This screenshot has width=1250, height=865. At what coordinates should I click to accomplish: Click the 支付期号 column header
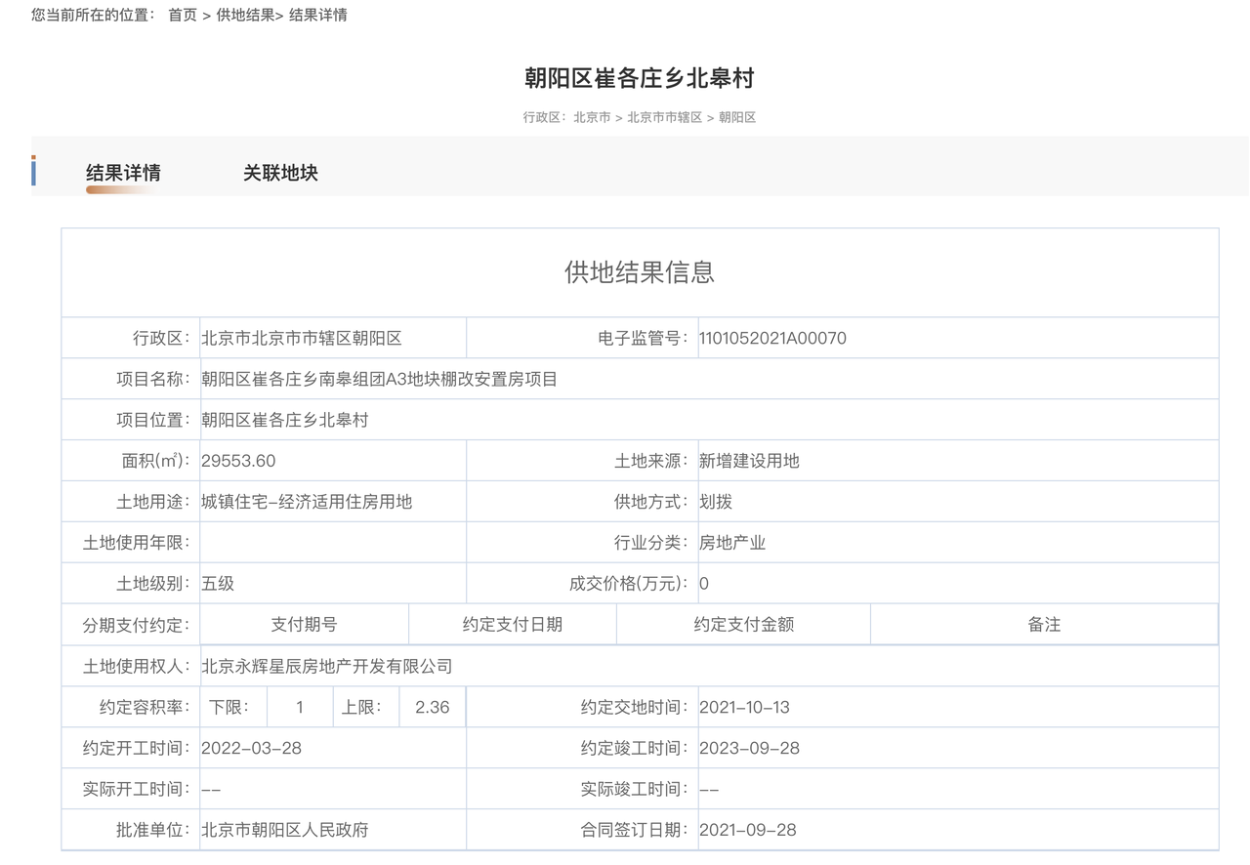click(x=304, y=625)
